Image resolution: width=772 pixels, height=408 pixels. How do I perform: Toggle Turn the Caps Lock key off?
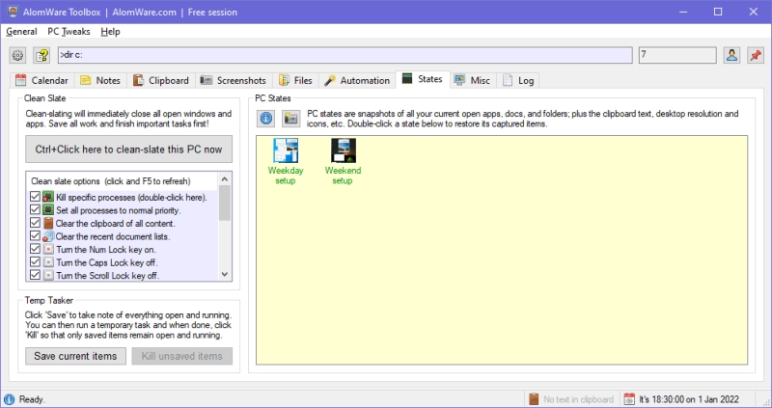click(x=35, y=262)
